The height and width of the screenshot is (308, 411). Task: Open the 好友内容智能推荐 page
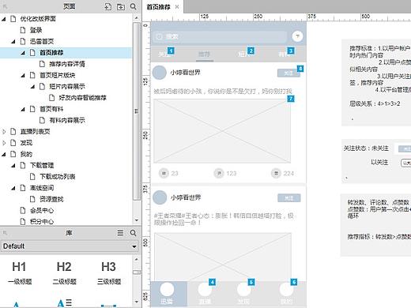(82, 98)
